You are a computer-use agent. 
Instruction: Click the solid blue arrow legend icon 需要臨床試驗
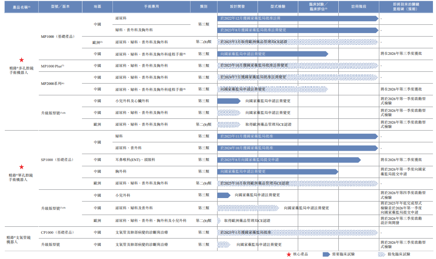pyautogui.click(x=326, y=254)
